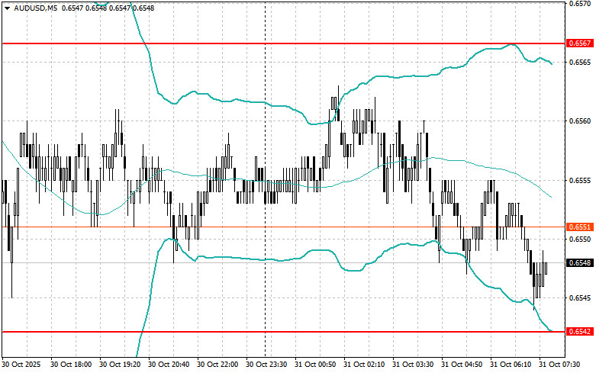This screenshot has width=596, height=373.
Task: Open the chart menu triangle beside AUDUSD
Action: click(7, 8)
